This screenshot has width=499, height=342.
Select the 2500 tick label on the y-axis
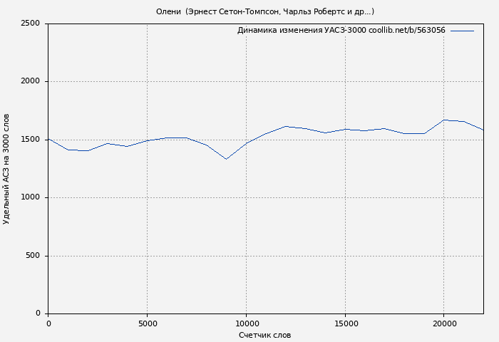pyautogui.click(x=30, y=24)
